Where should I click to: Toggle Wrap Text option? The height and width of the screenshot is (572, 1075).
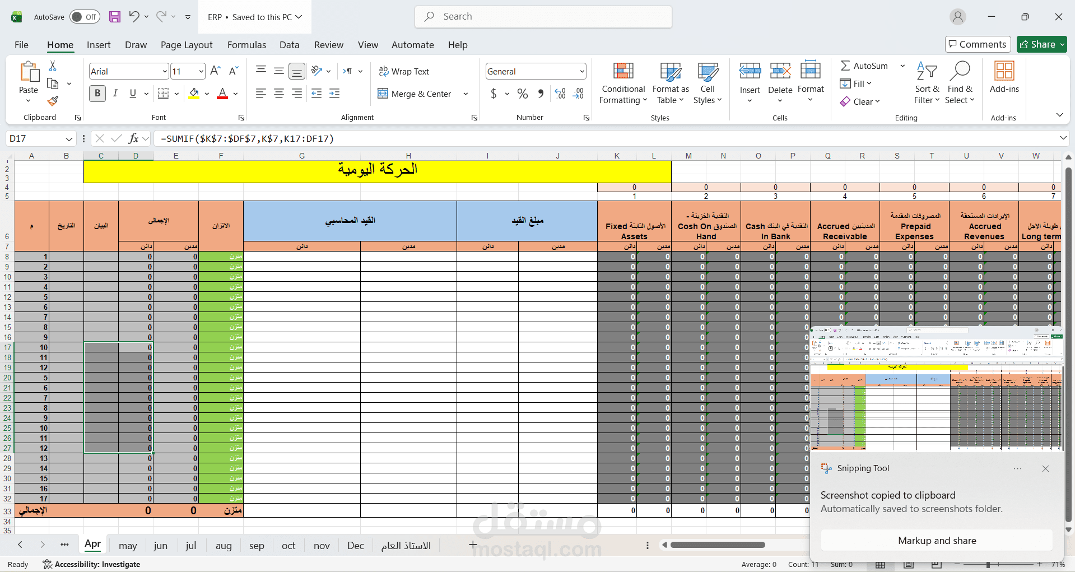404,71
